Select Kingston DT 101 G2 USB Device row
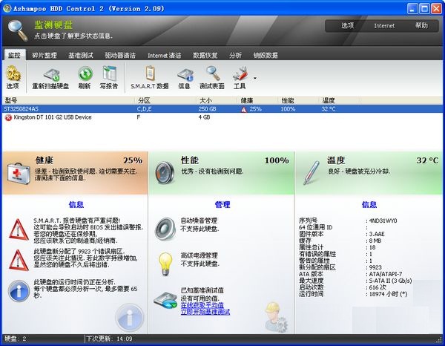Viewport: 445px width, 346px height. [x=222, y=117]
